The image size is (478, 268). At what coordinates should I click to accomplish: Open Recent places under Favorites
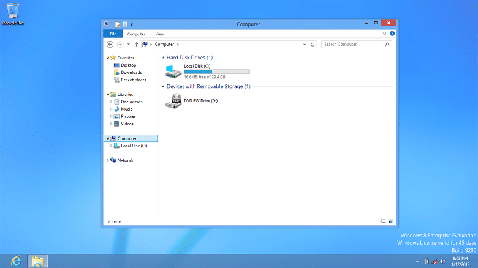click(x=133, y=80)
